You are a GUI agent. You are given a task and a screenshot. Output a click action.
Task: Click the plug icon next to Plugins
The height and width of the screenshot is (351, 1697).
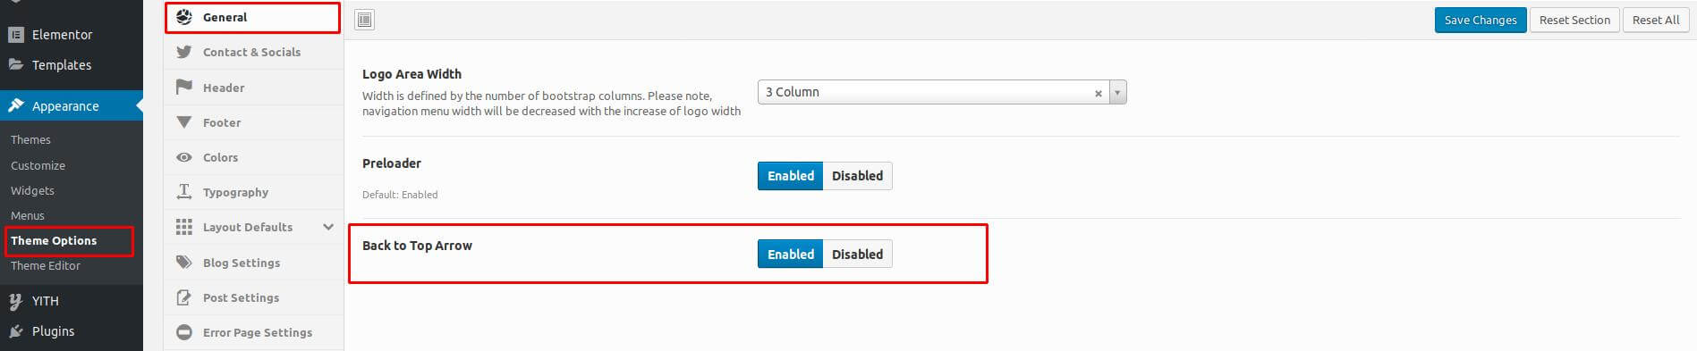tap(15, 331)
